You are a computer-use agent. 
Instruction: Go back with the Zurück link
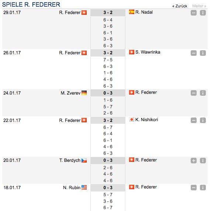pos(180,6)
